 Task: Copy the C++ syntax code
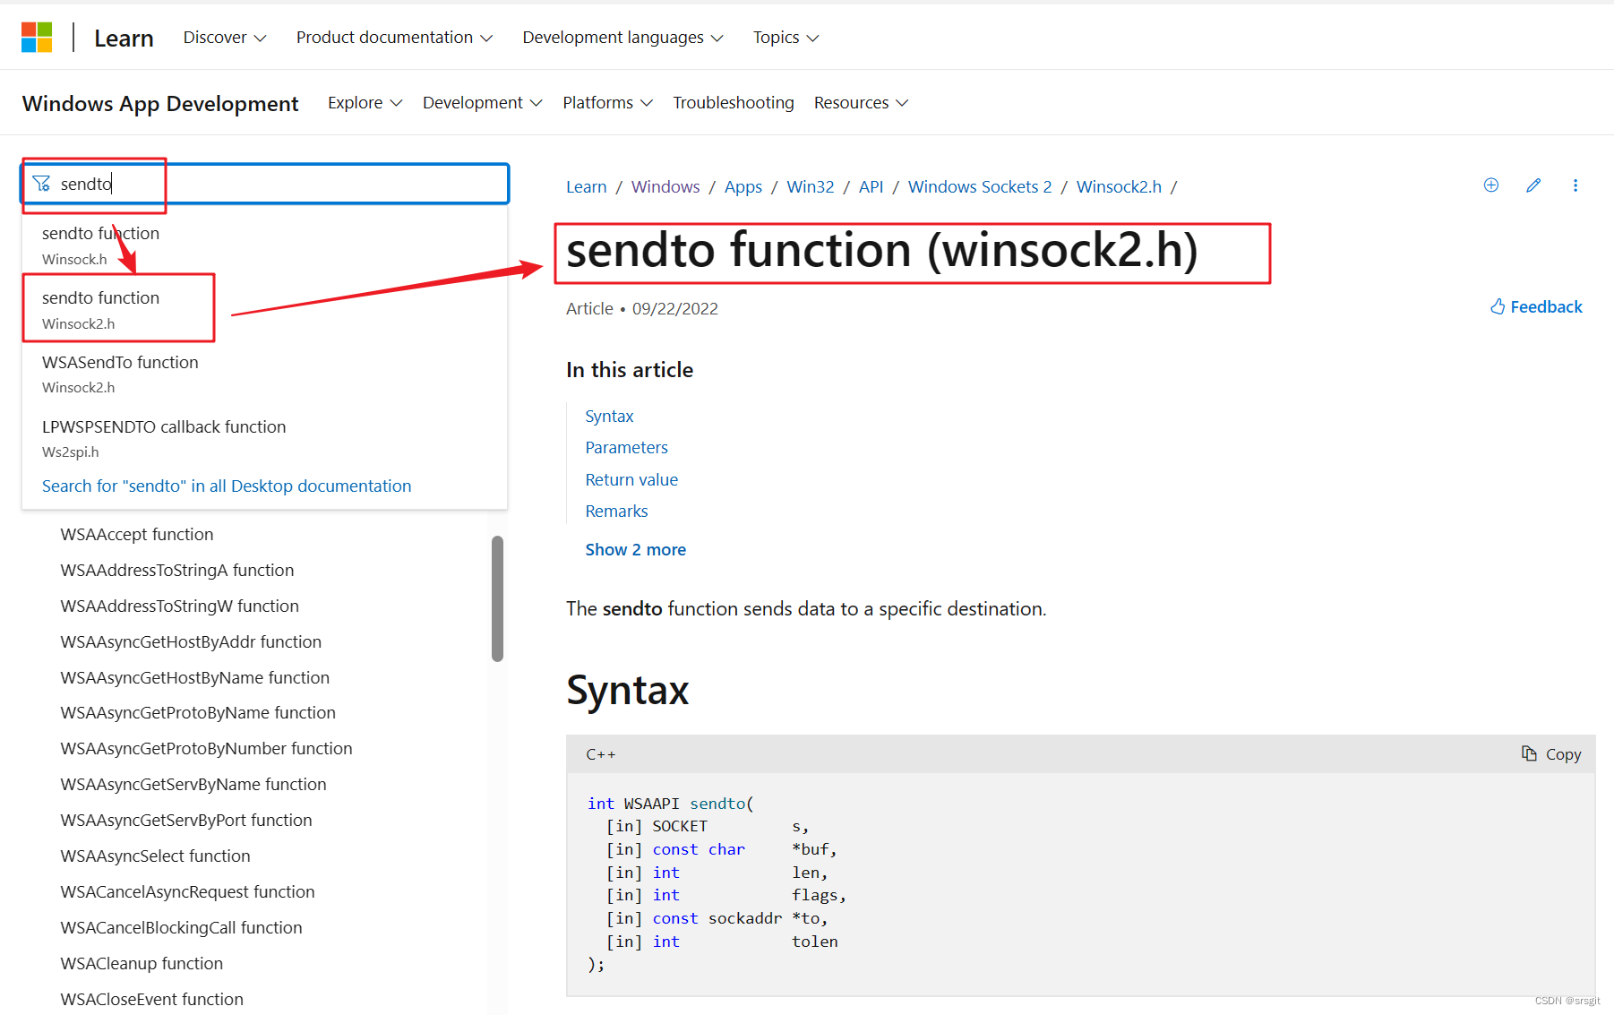[x=1551, y=754]
